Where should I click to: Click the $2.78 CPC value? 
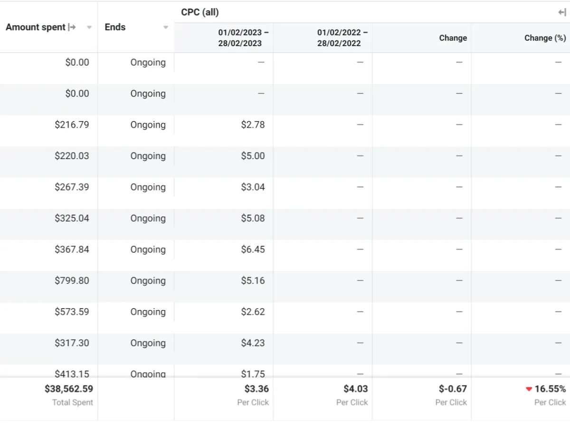253,125
